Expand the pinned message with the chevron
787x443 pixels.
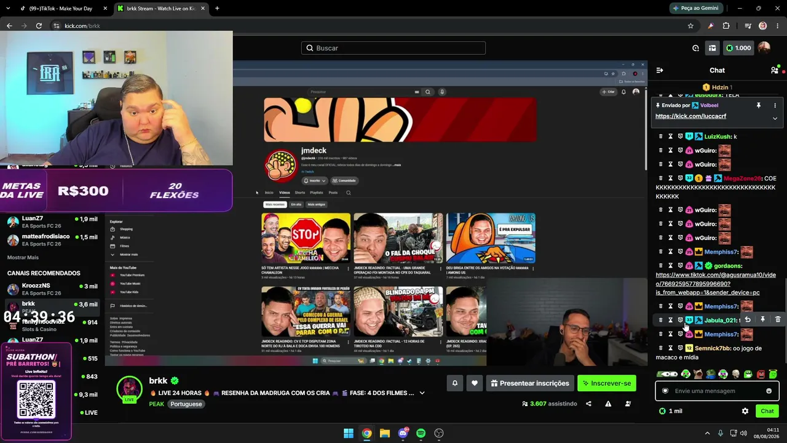775,118
